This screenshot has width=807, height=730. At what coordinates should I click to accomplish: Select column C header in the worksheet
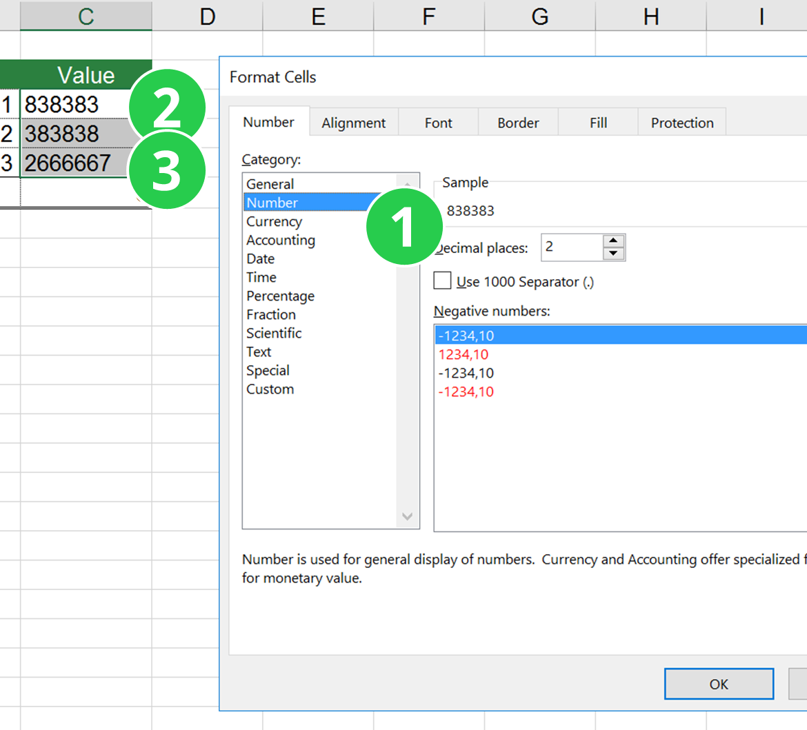[x=86, y=15]
